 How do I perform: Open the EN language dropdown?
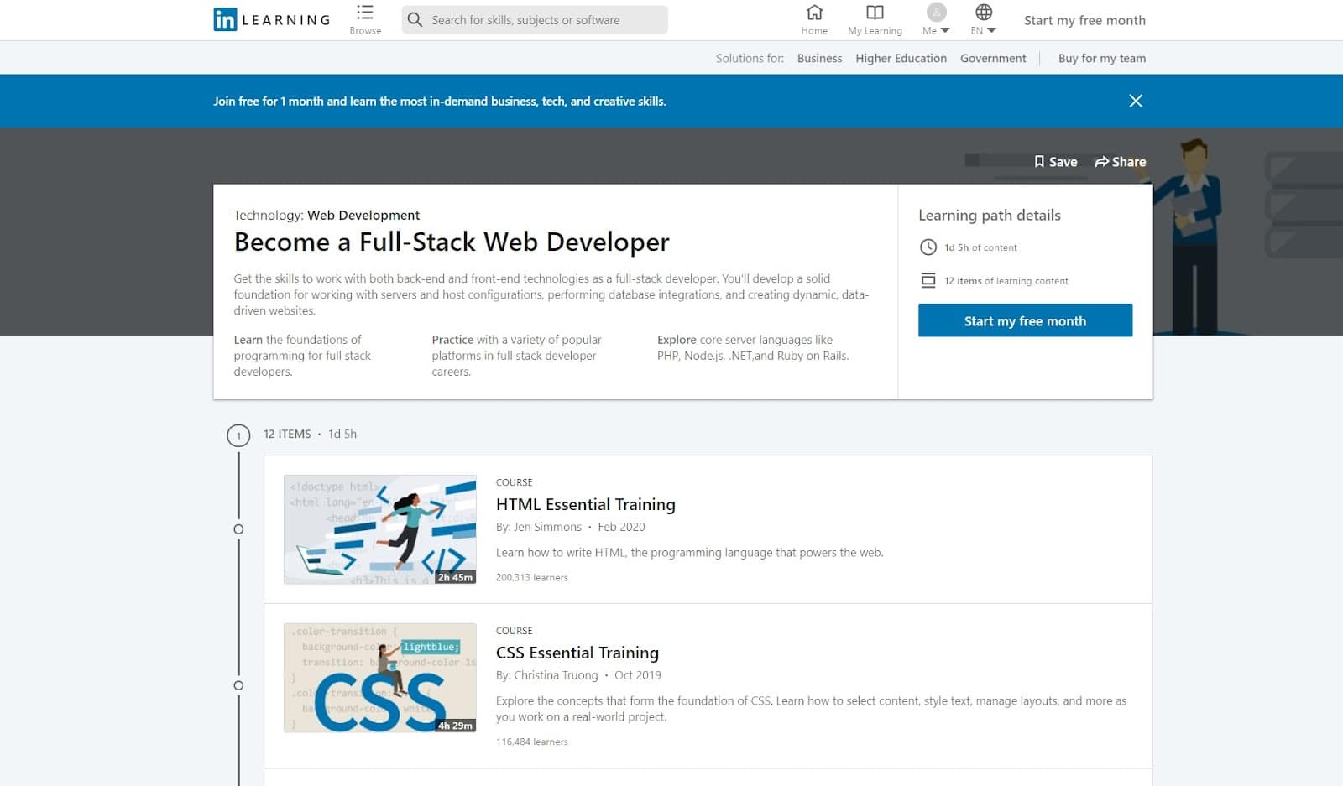[983, 19]
